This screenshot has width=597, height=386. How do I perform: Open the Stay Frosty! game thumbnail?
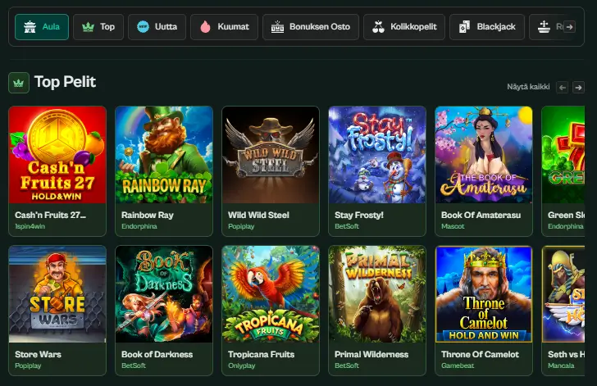click(x=377, y=155)
